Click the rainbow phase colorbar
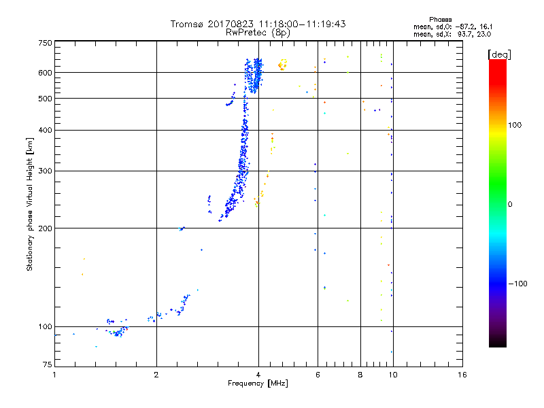Viewport: 544px width, 408px height. point(498,203)
